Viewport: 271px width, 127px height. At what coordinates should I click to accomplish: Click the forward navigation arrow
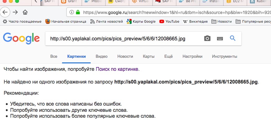(x=16, y=12)
